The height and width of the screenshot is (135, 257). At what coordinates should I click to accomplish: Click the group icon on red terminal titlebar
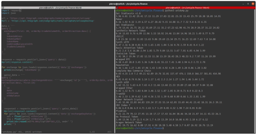117,8
